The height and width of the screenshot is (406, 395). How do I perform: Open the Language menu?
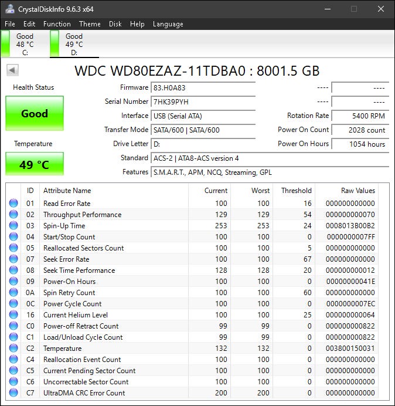point(168,24)
